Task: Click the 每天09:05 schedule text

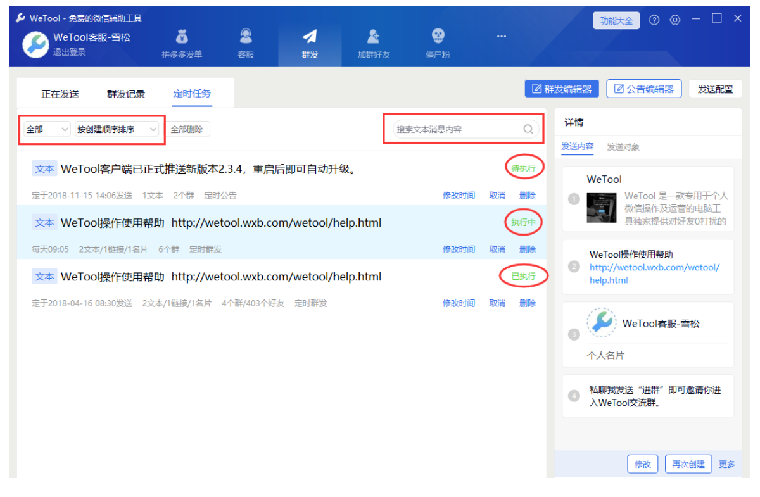Action: pos(50,249)
